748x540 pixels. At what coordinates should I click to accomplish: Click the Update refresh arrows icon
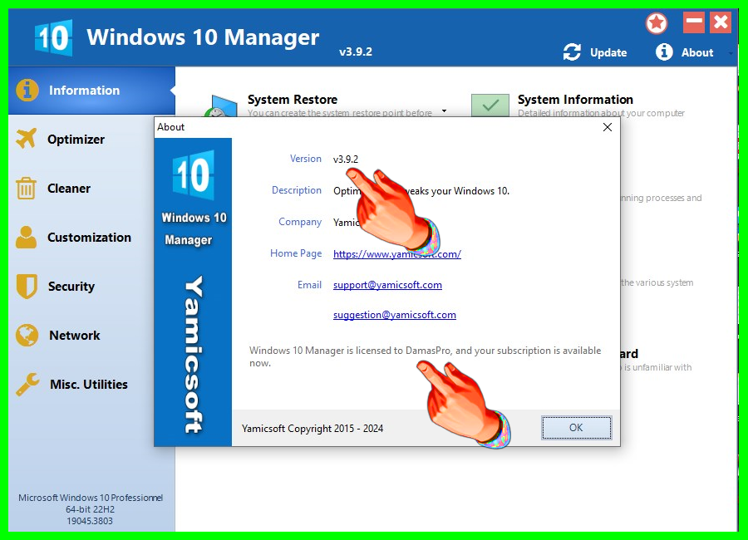572,52
